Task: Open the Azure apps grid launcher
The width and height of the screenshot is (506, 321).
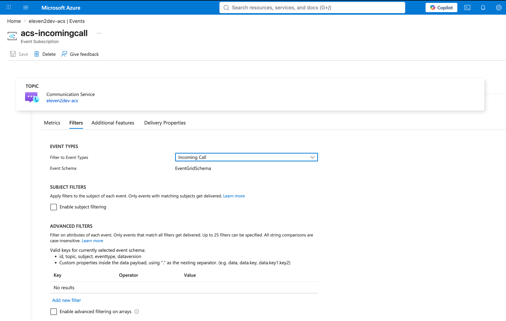Action: tap(9, 7)
